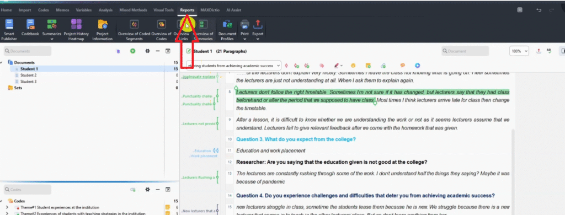Screen dimensions: 565x215
Task: Click the new code icon in Codes panel
Action: point(133,190)
